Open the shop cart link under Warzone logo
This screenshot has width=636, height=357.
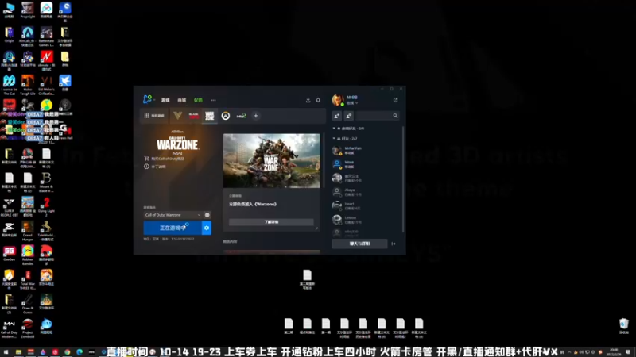click(x=165, y=159)
